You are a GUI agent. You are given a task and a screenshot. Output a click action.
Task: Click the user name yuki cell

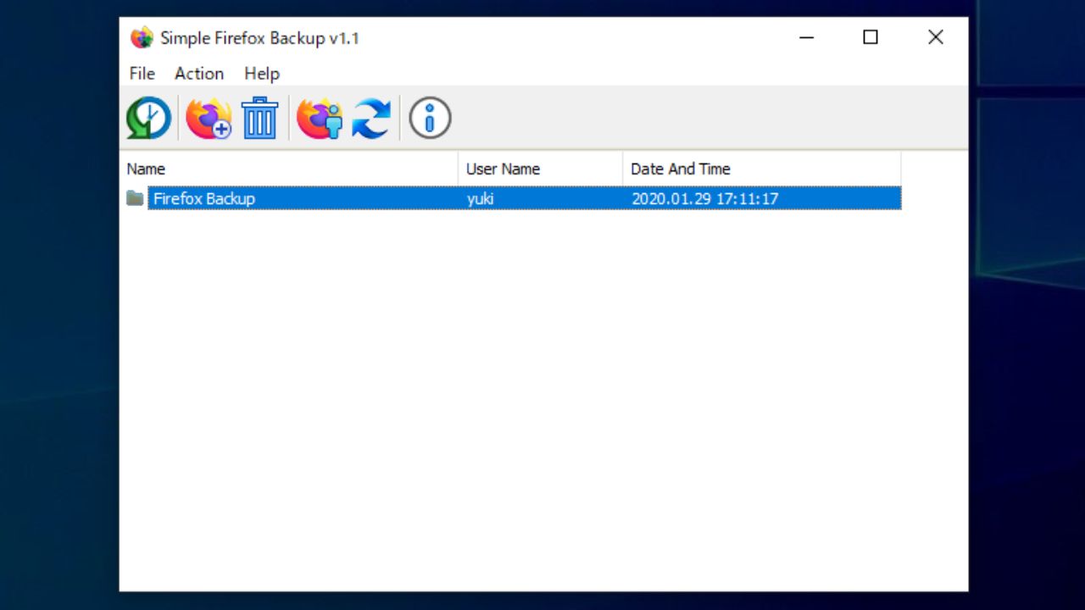coord(481,199)
